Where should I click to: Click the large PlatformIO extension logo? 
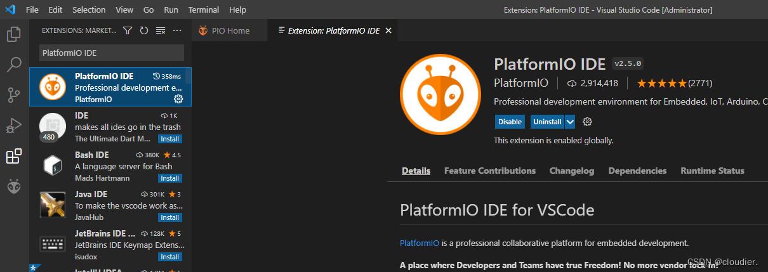point(440,94)
